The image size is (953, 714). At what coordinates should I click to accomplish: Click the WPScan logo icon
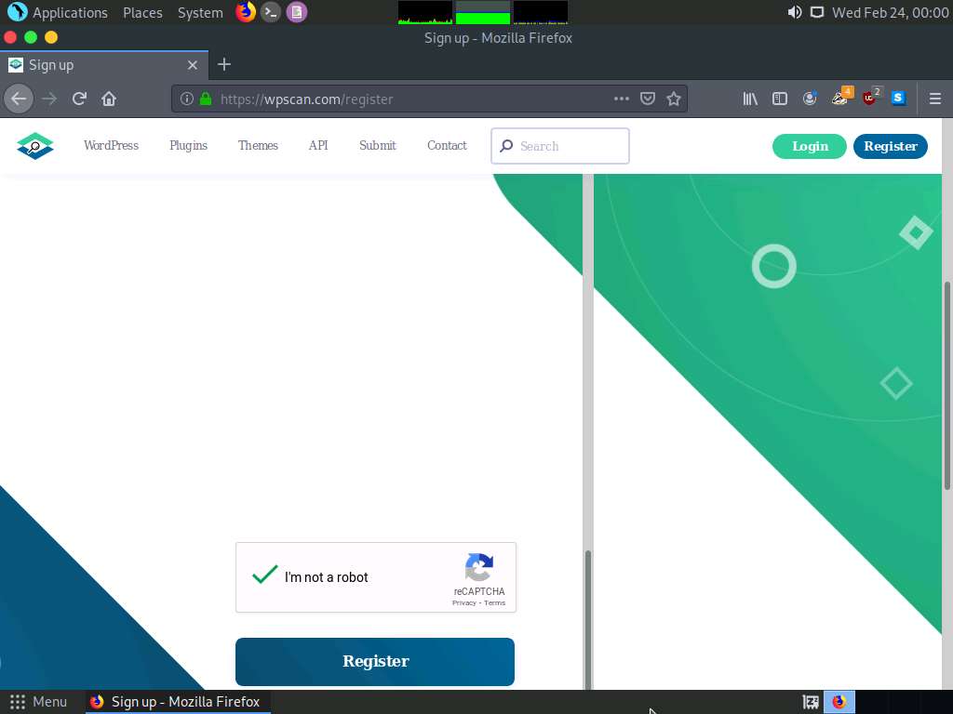[34, 145]
